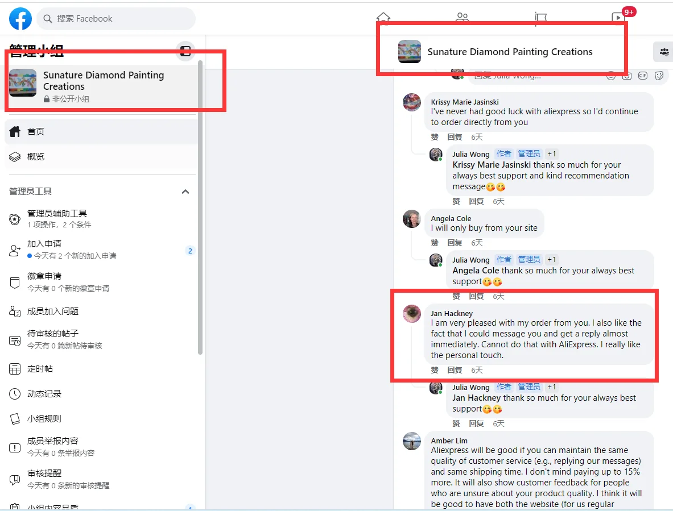The image size is (673, 511).
Task: Click the group members icon button at right
Action: pyautogui.click(x=664, y=52)
